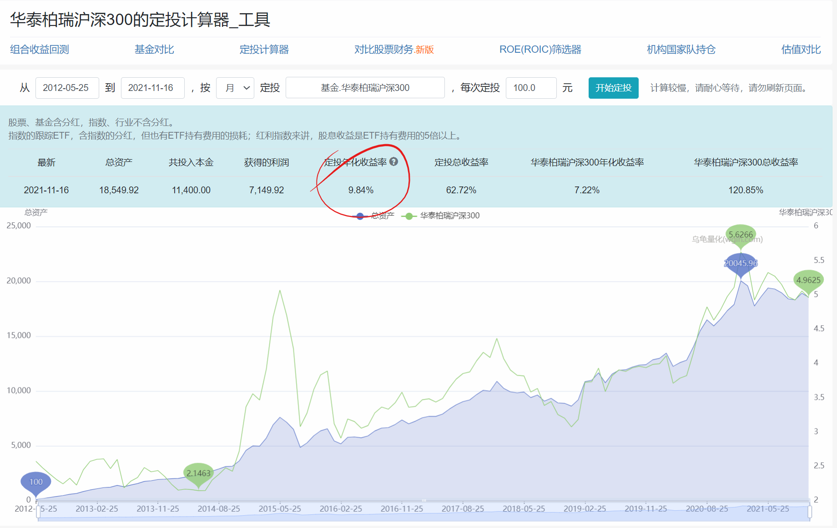837x528 pixels.
Task: Click the 7,149.92 profit value
Action: pyautogui.click(x=267, y=190)
